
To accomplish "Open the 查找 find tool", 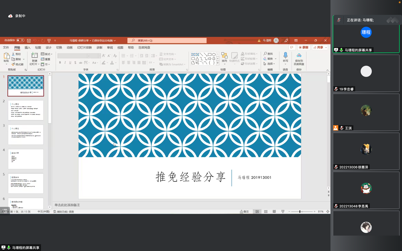I will coord(268,54).
